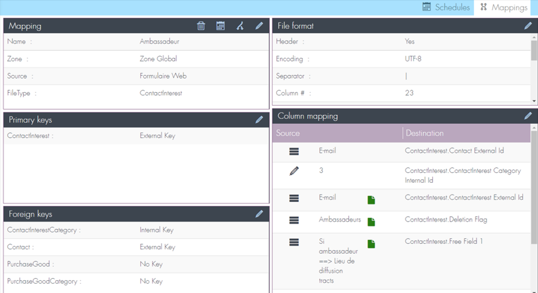The height and width of the screenshot is (293, 538).
Task: Click the ContactInterest file type value
Action: click(160, 93)
